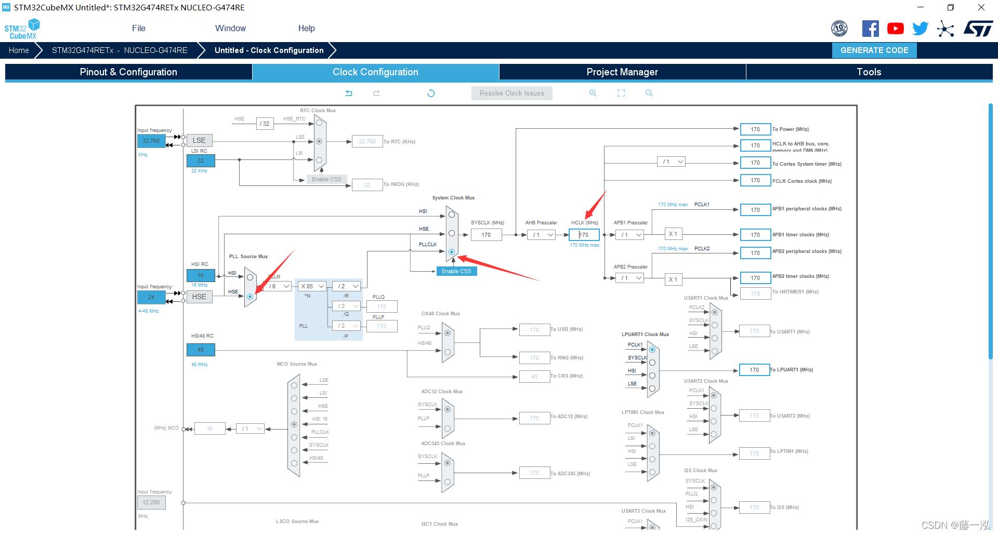Click the ST community network icon

tap(946, 29)
